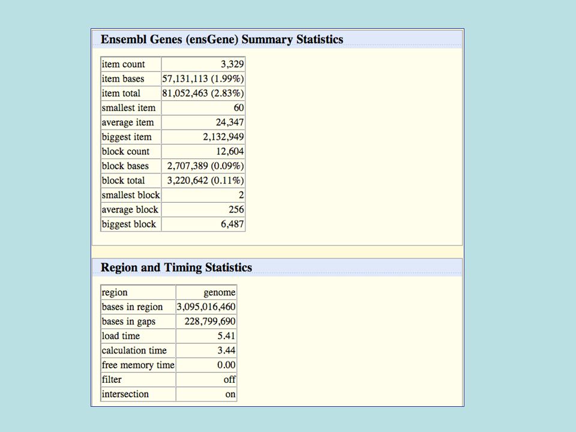Select the average block value 256
This screenshot has height=432, width=576.
pos(236,210)
